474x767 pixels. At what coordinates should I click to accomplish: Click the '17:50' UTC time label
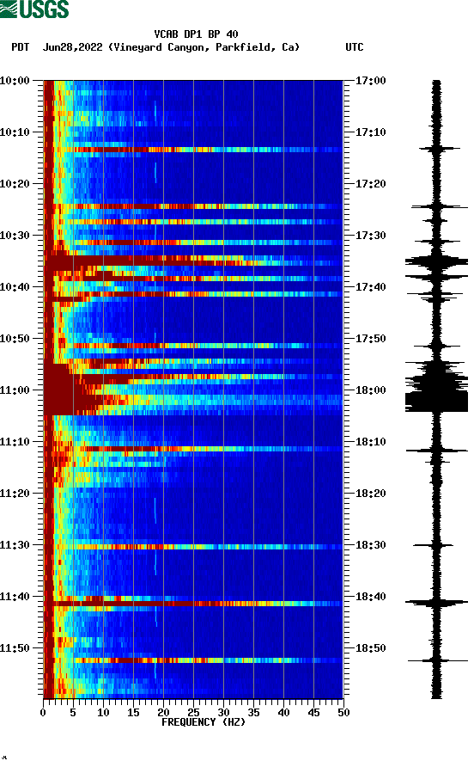pos(370,339)
